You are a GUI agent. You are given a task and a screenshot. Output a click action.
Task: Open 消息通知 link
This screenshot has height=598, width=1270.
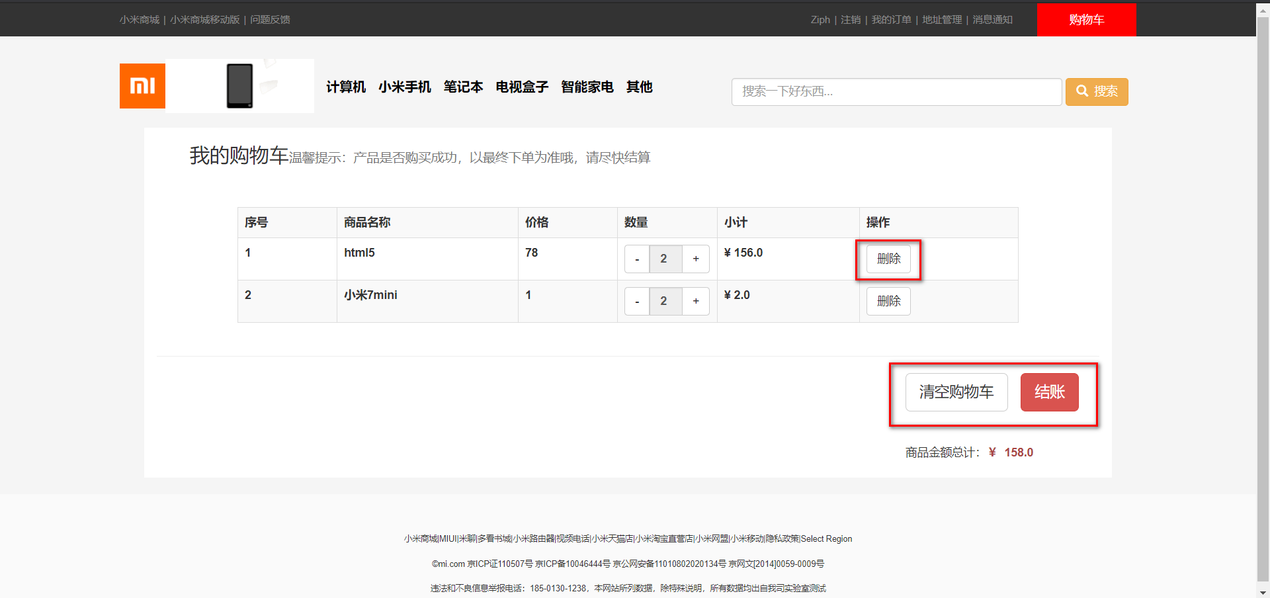pos(992,20)
